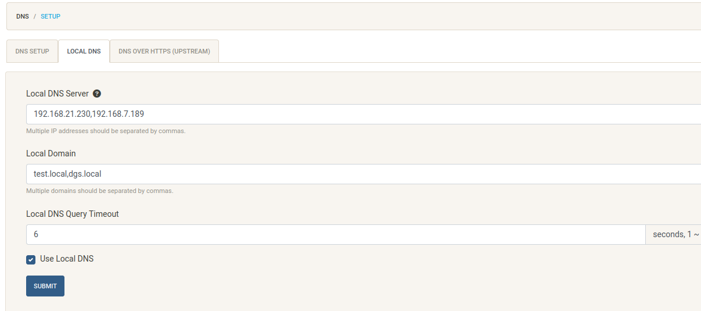Viewport: 701px width, 311px height.
Task: Click the multiple domains hint text
Action: pos(100,191)
